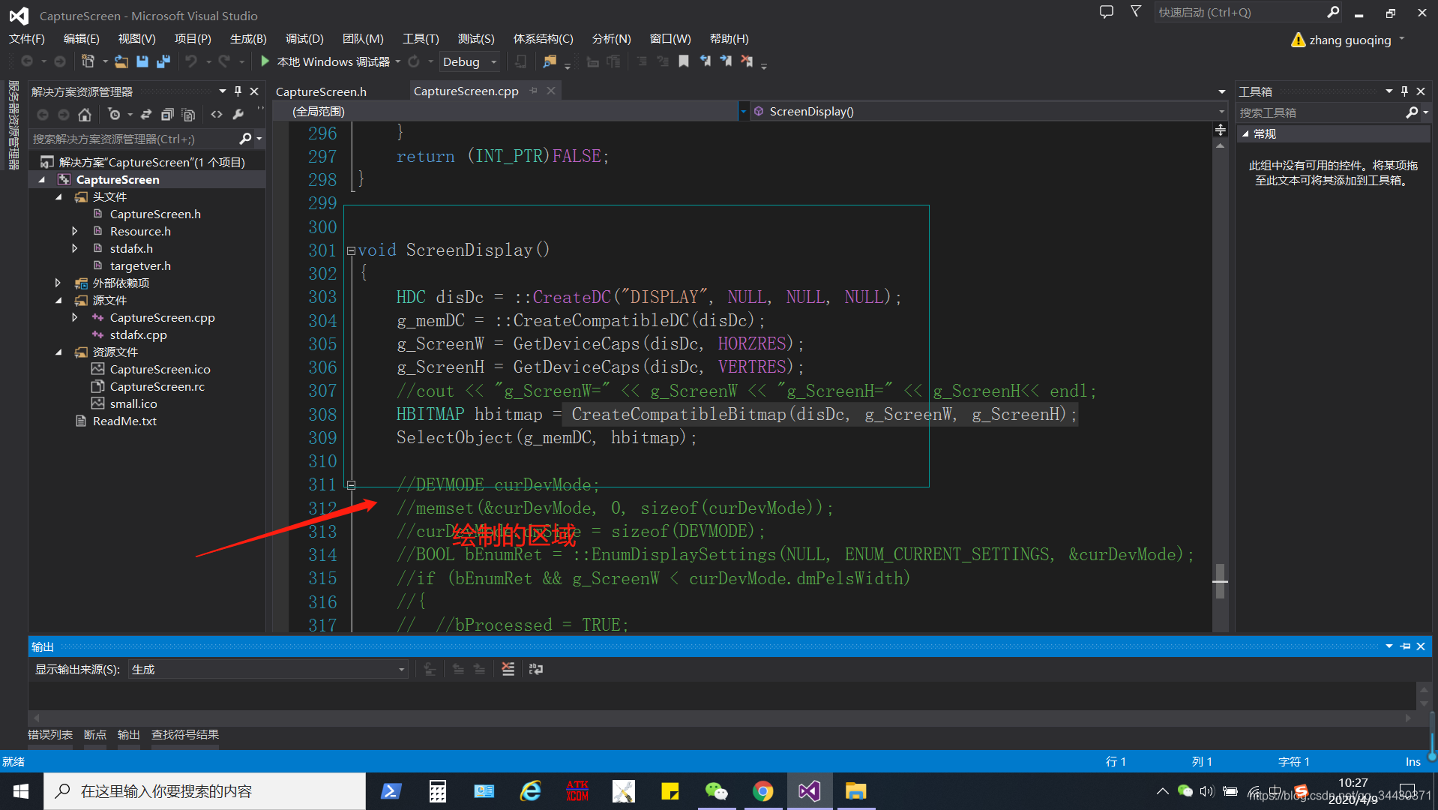Click the Open File folder icon
The height and width of the screenshot is (810, 1438).
pos(121,61)
